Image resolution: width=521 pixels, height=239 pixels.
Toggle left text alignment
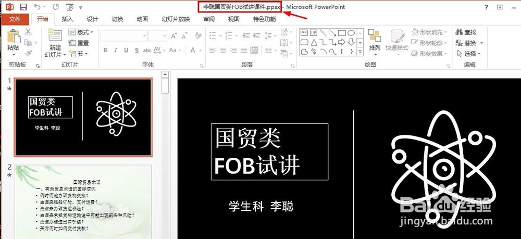pos(213,51)
